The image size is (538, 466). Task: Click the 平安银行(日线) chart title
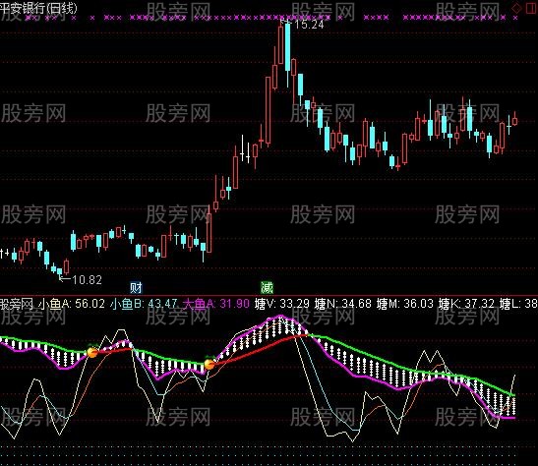38,8
